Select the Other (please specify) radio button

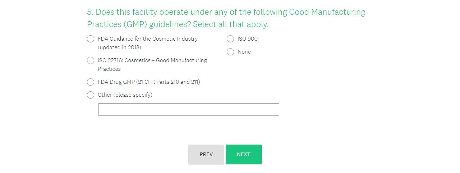[x=91, y=95]
